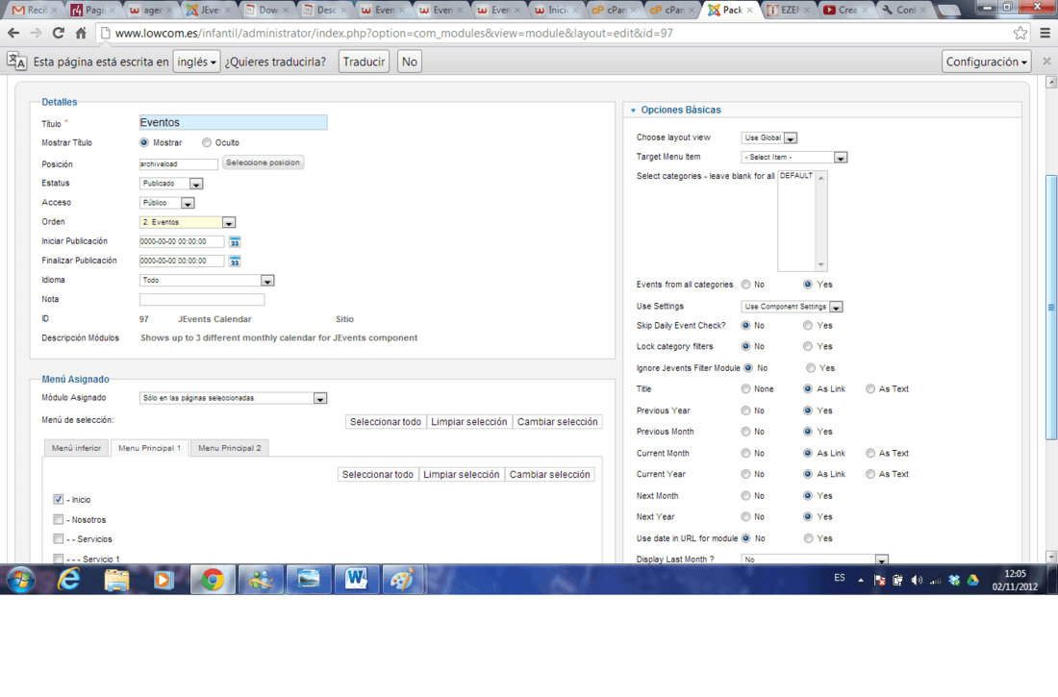Focus the Título input field

point(233,122)
